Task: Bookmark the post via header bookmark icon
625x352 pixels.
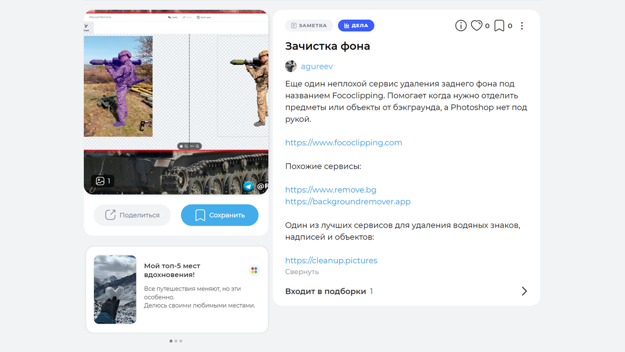Action: pos(499,26)
